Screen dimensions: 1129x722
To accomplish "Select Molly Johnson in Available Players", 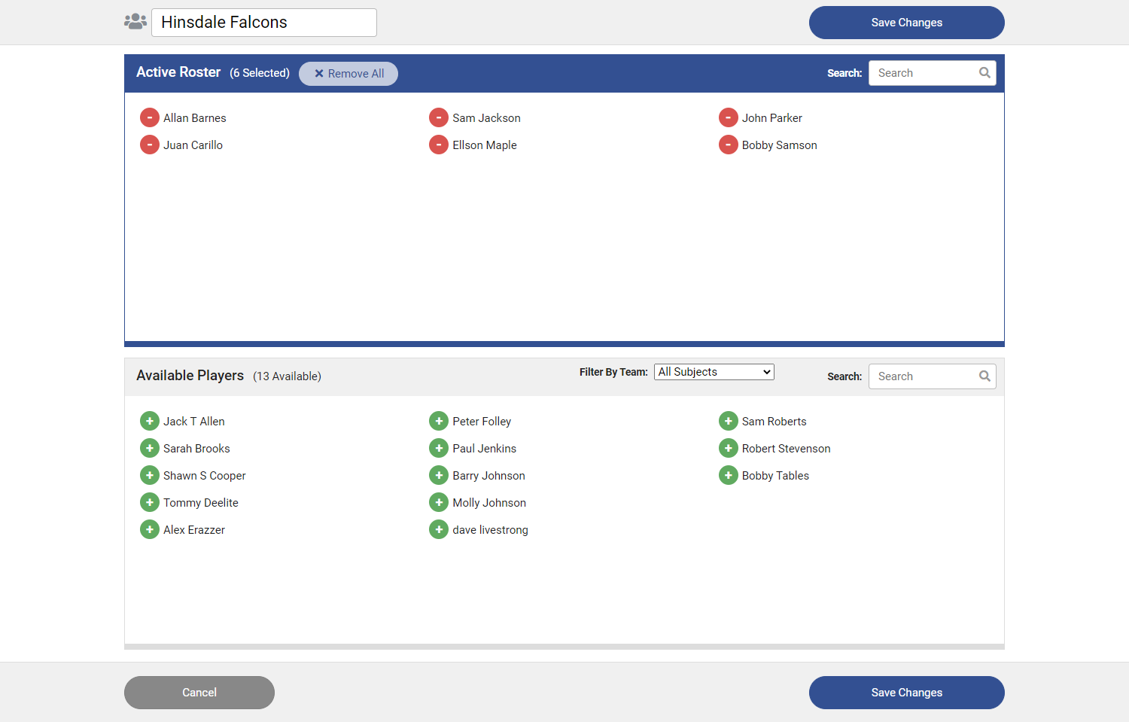I will [487, 502].
